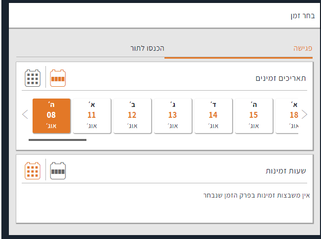321x239 pixels.
Task: Select Tuesday 13 אוג׳ date
Action: pyautogui.click(x=172, y=115)
